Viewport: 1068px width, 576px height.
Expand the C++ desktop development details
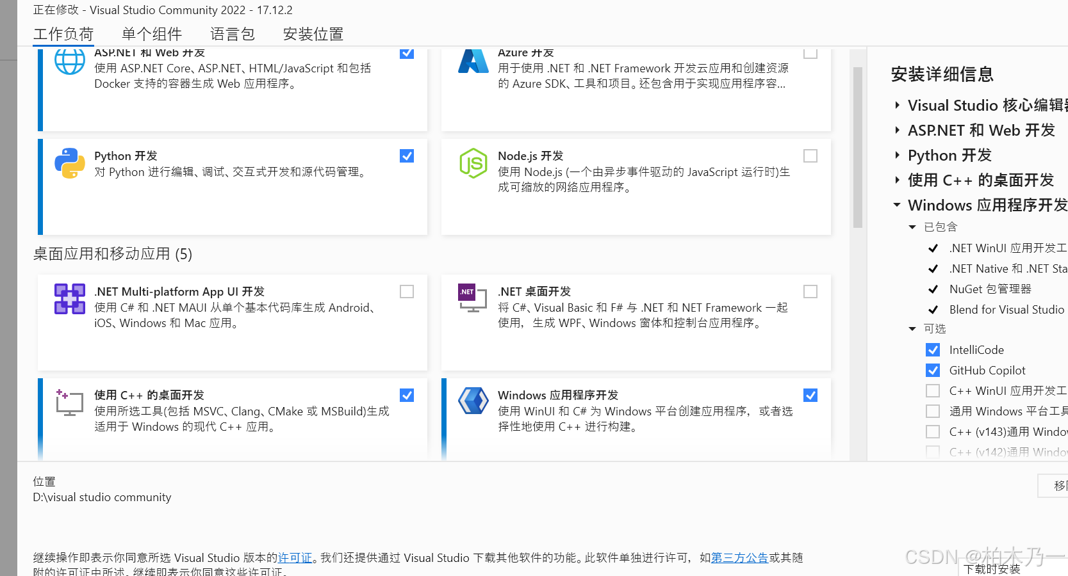click(897, 180)
